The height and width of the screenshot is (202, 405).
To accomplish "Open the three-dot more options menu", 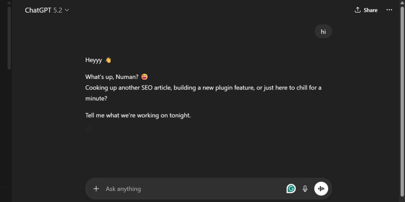I will tap(389, 10).
